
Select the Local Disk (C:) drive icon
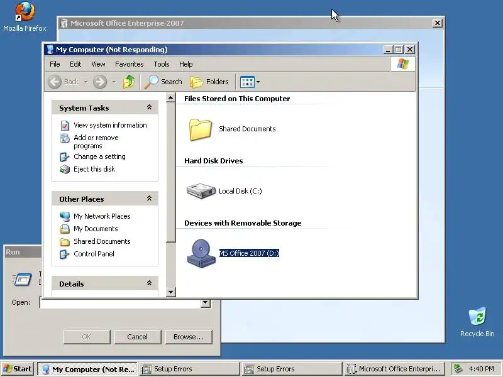(201, 191)
